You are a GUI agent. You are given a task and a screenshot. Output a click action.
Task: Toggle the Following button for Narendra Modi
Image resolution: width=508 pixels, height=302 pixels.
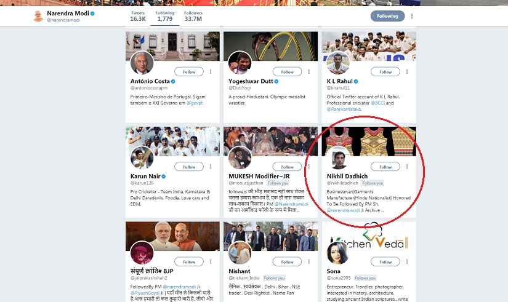click(387, 16)
